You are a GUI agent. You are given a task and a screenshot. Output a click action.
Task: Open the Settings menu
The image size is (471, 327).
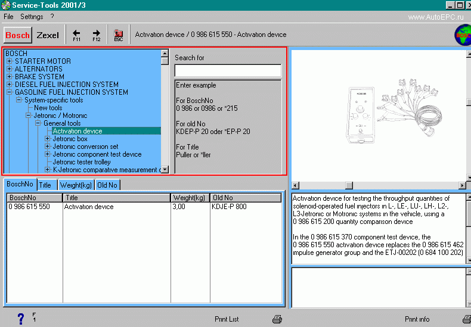(x=32, y=17)
